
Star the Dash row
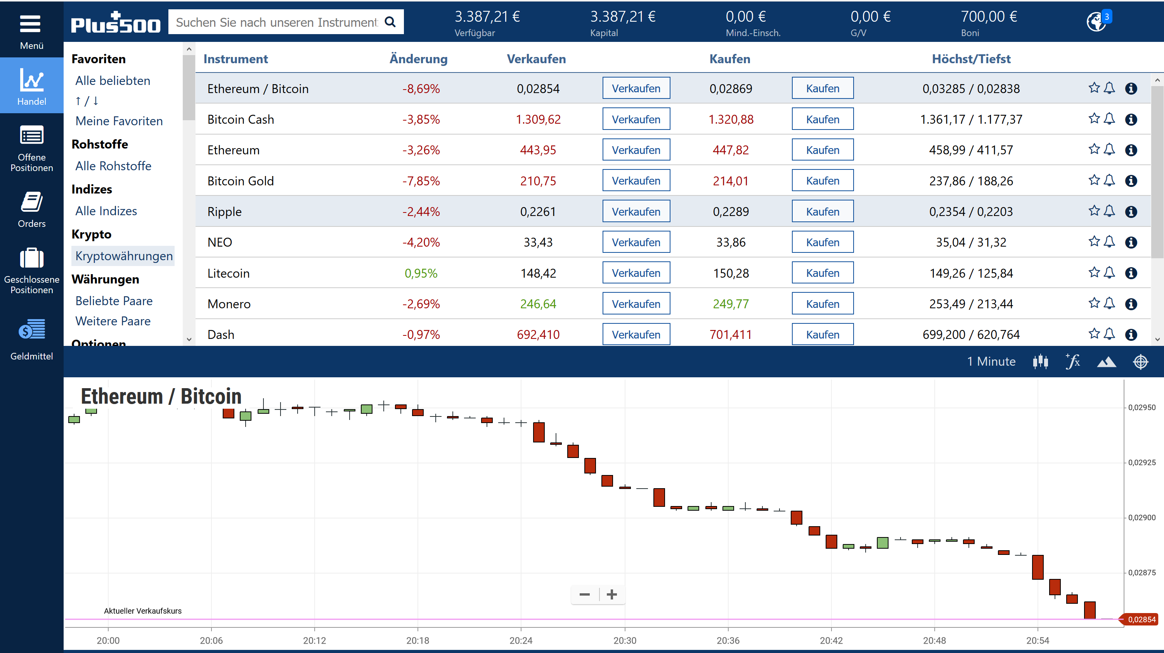point(1094,334)
